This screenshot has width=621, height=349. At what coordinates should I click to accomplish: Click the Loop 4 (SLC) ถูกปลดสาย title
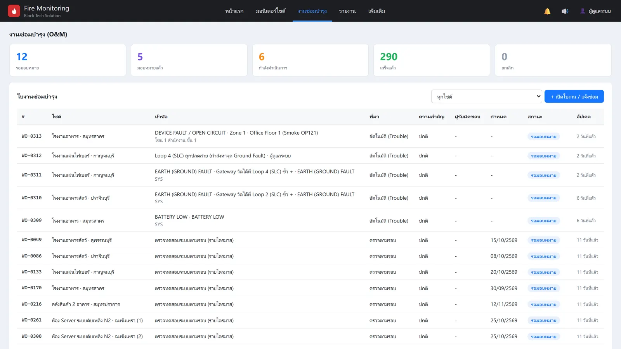pyautogui.click(x=223, y=155)
